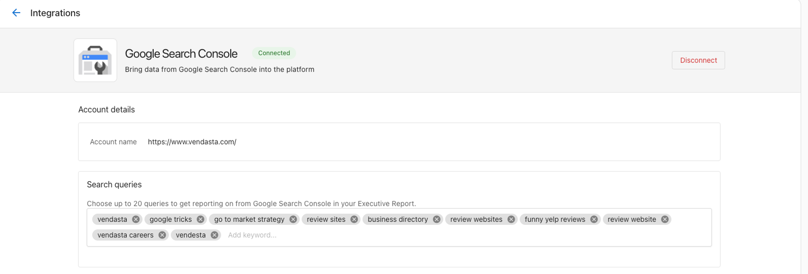Remove the vendasta careers keyword
Viewport: 808px width, 274px height.
click(162, 235)
